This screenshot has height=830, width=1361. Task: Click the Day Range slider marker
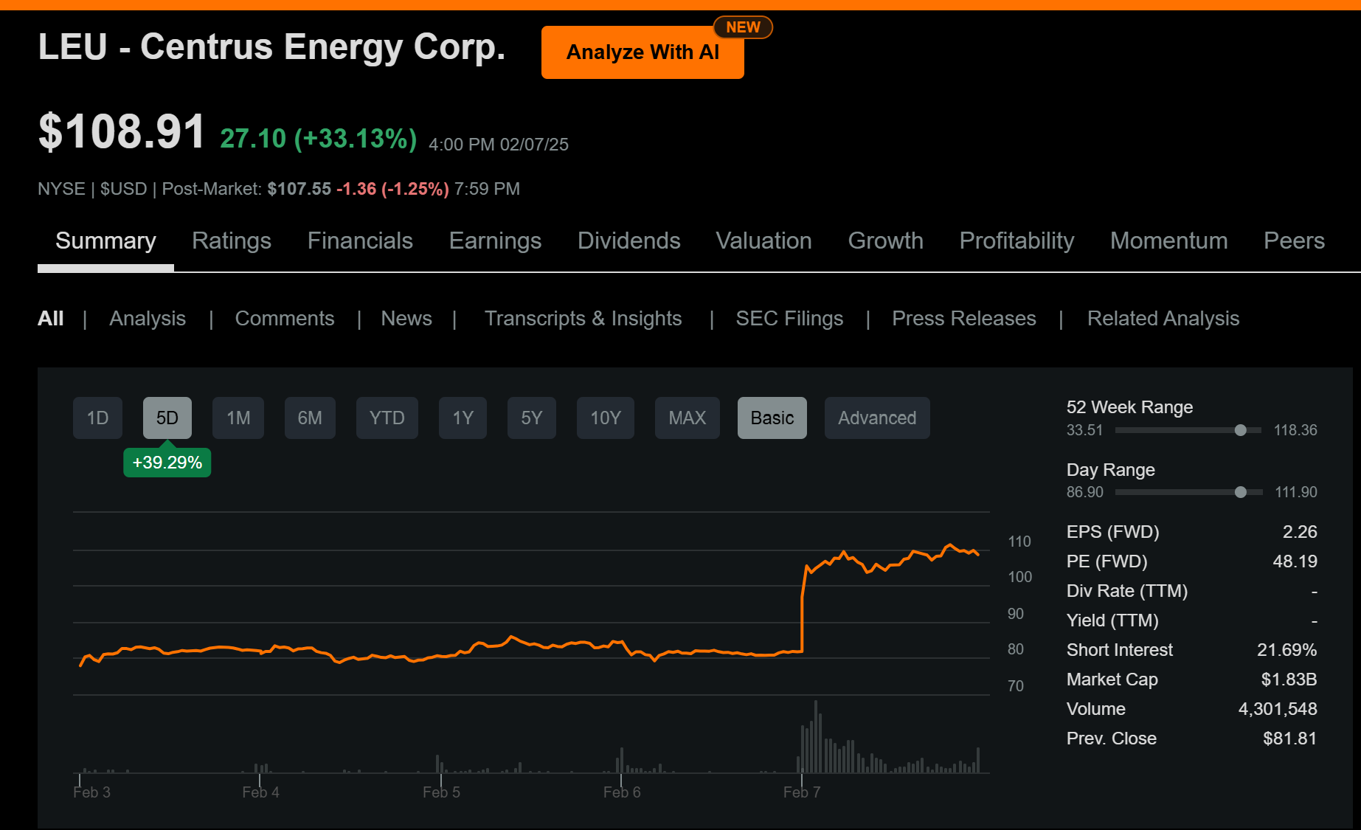tap(1241, 492)
